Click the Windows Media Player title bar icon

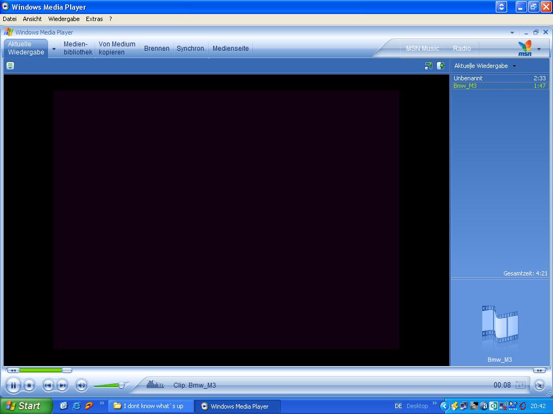click(5, 6)
